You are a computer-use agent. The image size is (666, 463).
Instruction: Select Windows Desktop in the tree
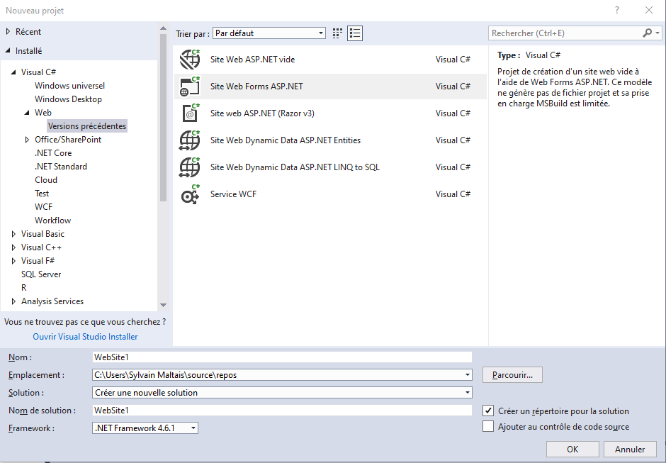(68, 99)
